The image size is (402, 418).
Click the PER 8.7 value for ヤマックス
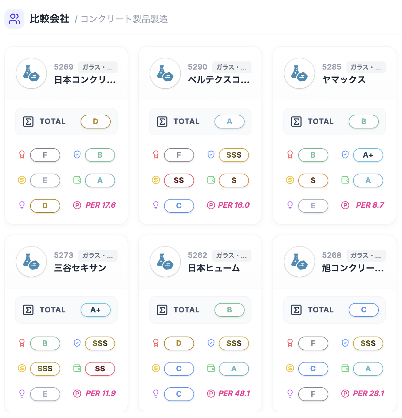tap(370, 205)
